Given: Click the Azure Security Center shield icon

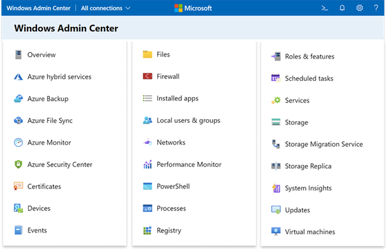Looking at the screenshot, I should pyautogui.click(x=19, y=164).
